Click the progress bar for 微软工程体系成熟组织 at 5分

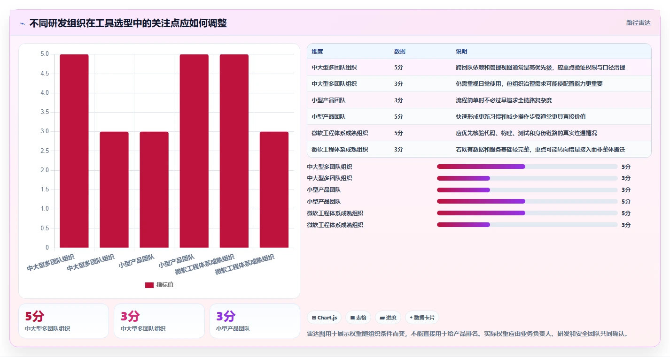tap(527, 213)
